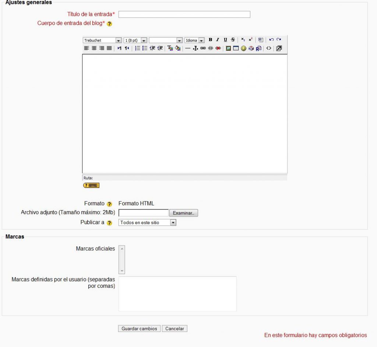Viewport: 377px width, 347px height.
Task: Insert a table into the blog body
Action: [x=236, y=48]
